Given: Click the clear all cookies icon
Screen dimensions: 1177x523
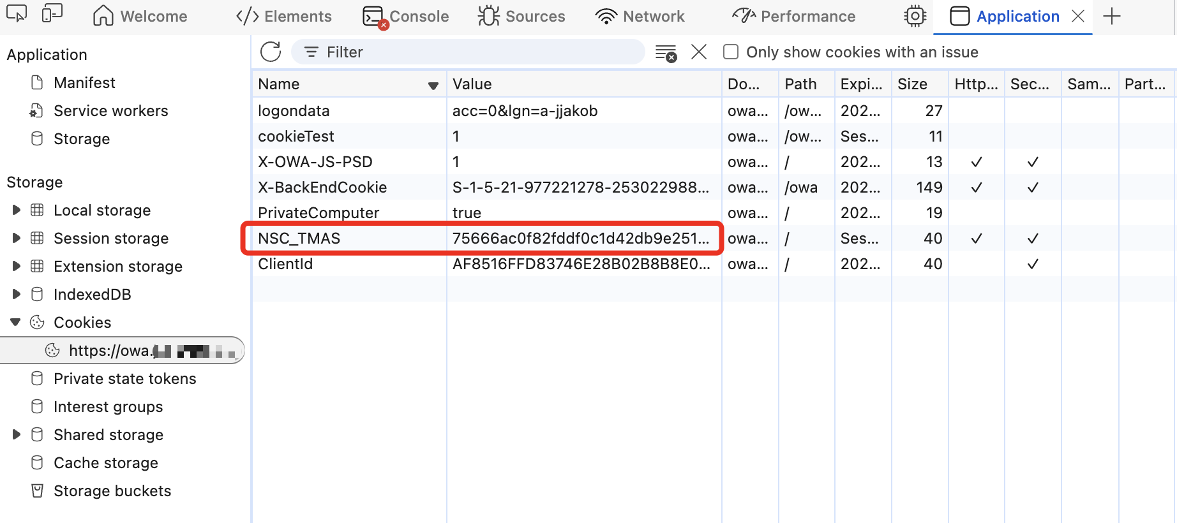Looking at the screenshot, I should [666, 53].
